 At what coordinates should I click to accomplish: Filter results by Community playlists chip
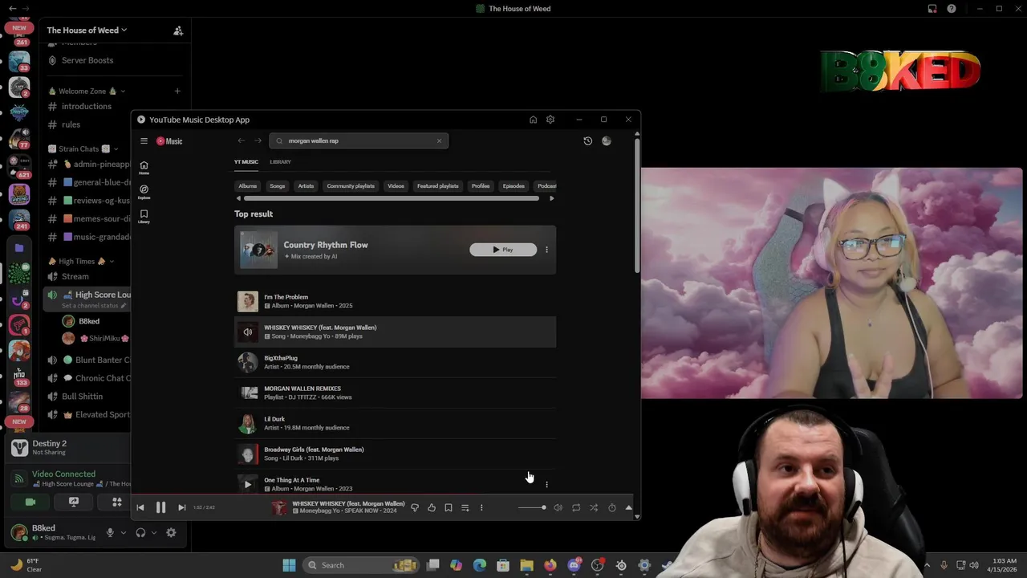(x=351, y=185)
